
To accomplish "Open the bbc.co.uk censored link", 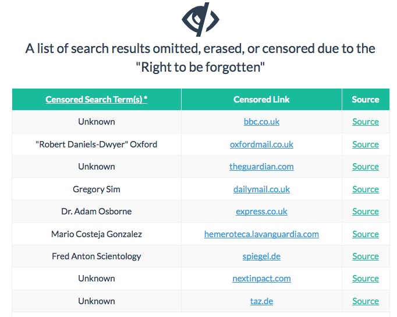I will (261, 122).
